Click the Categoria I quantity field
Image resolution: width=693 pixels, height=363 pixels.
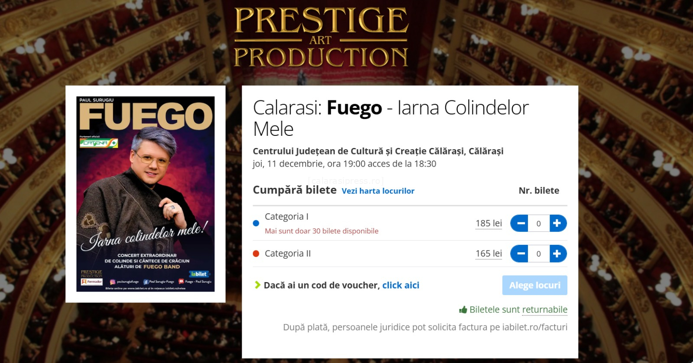tap(539, 223)
